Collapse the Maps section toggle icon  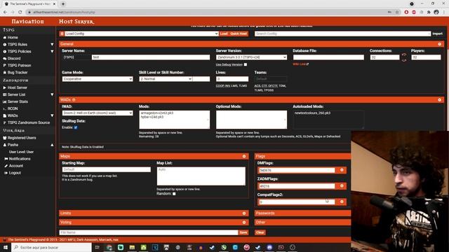244,156
